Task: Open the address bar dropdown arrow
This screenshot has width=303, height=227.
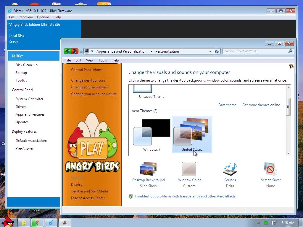Action: coord(210,51)
